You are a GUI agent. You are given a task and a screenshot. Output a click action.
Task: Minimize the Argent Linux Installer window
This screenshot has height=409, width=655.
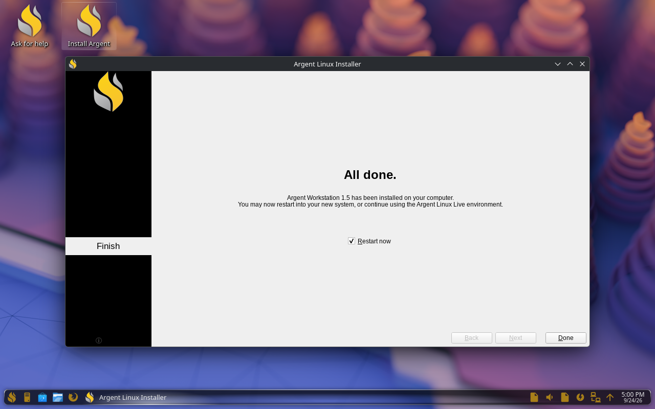click(x=558, y=64)
